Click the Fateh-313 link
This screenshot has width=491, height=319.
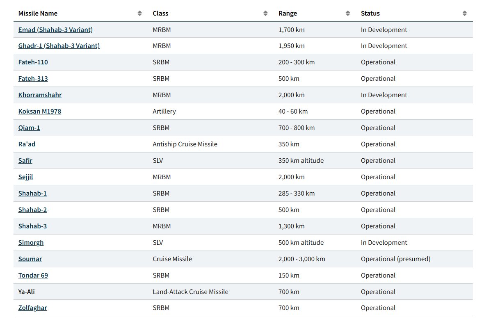(33, 79)
